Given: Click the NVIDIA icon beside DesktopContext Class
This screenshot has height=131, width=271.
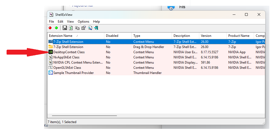Looking at the screenshot, I should click(51, 52).
